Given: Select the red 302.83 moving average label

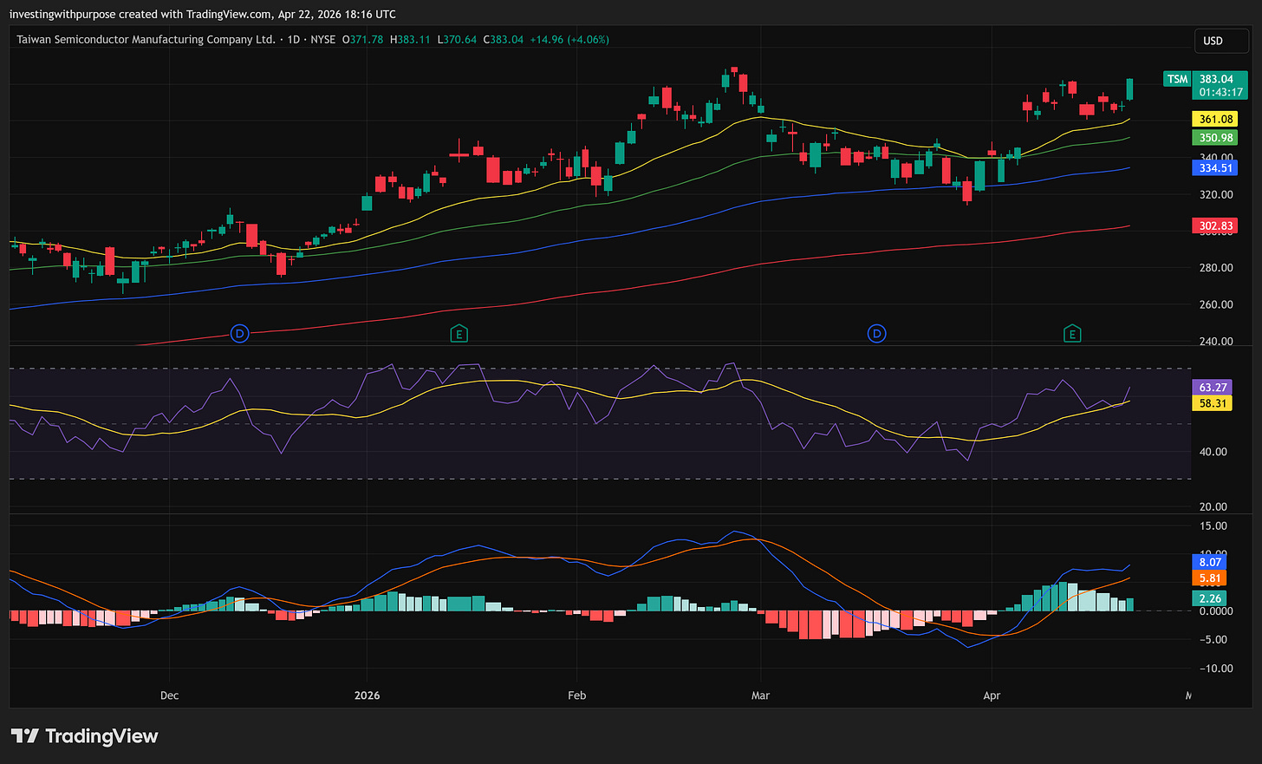Looking at the screenshot, I should click(x=1216, y=226).
